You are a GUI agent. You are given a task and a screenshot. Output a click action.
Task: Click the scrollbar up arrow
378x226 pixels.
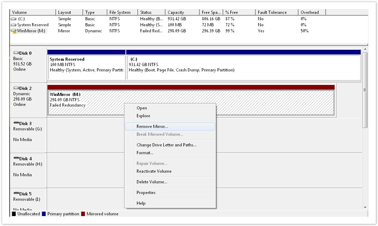point(365,49)
